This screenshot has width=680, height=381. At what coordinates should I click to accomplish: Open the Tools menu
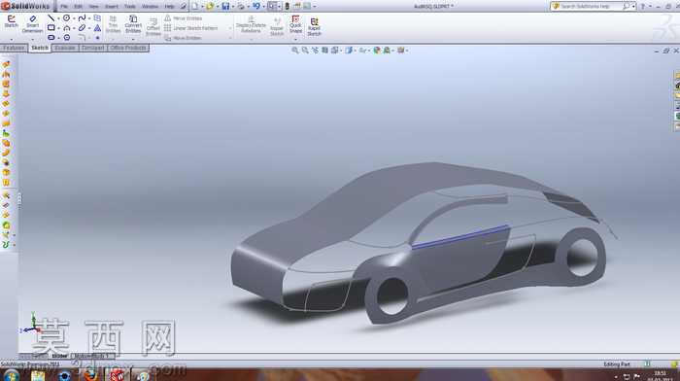[x=129, y=7]
